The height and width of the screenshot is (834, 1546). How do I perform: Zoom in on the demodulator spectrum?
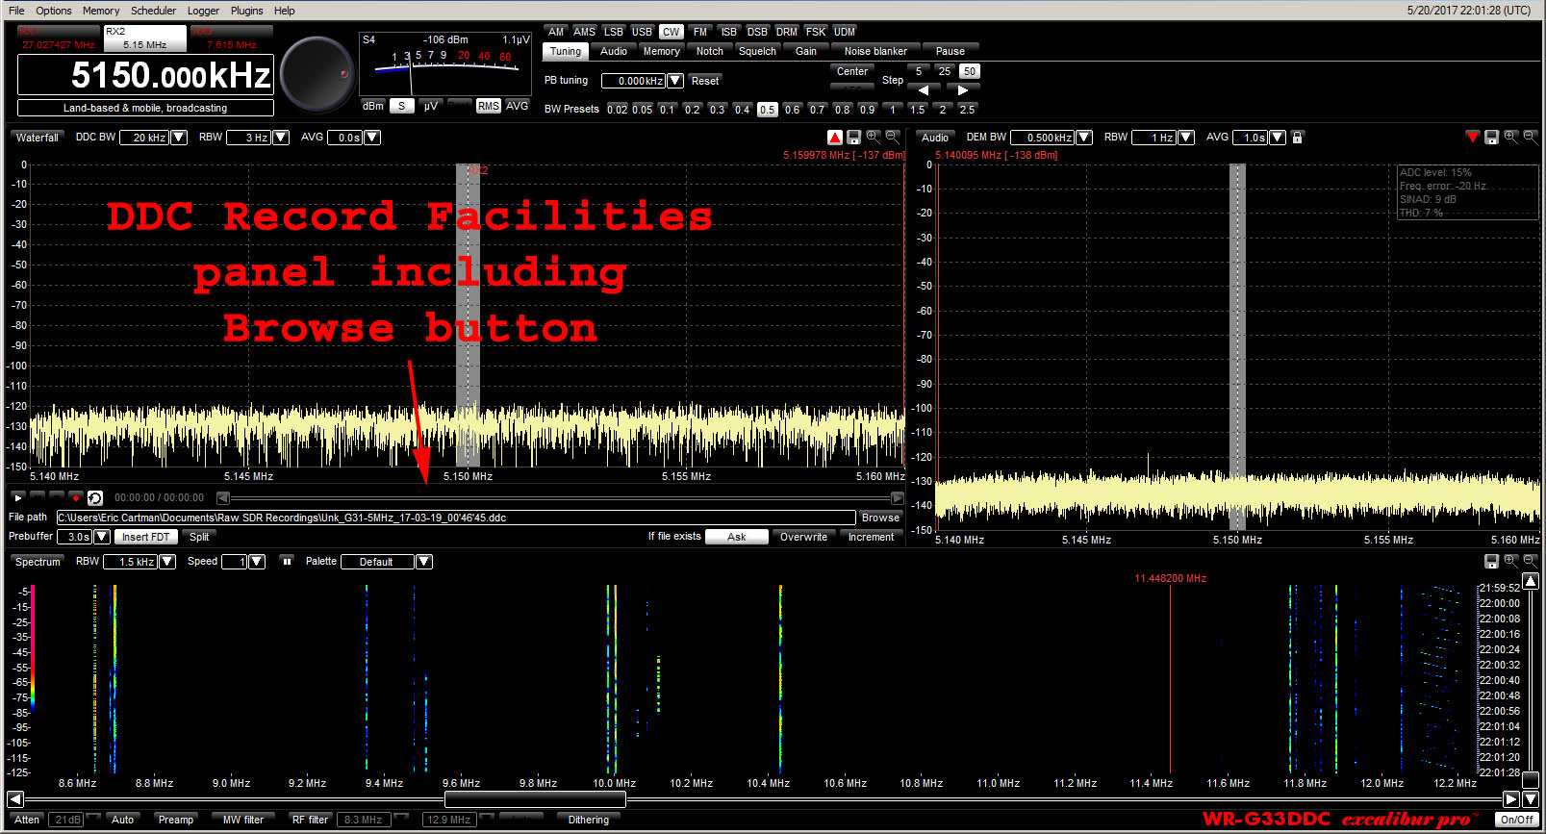pyautogui.click(x=1511, y=138)
